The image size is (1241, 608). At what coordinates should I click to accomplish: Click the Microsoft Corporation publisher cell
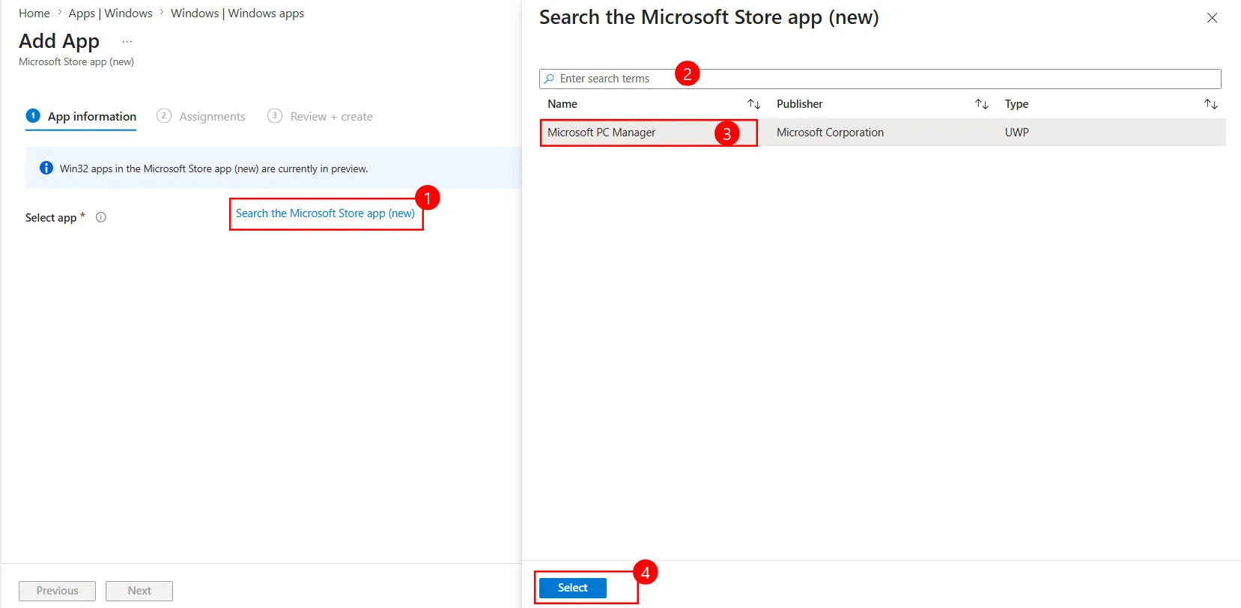point(830,133)
